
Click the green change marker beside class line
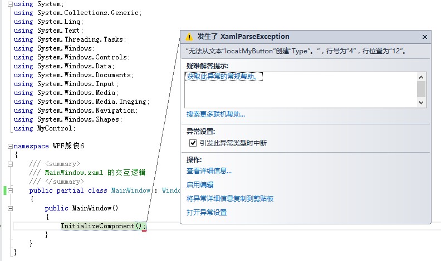pos(5,190)
